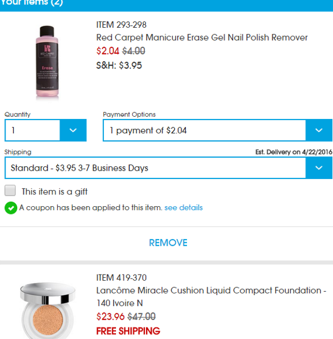Open Red Carpet Manicure Erase product title
The height and width of the screenshot is (339, 333).
tap(202, 37)
